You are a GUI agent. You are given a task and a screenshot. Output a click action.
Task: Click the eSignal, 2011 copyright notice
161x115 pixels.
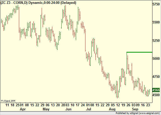click(x=8, y=101)
